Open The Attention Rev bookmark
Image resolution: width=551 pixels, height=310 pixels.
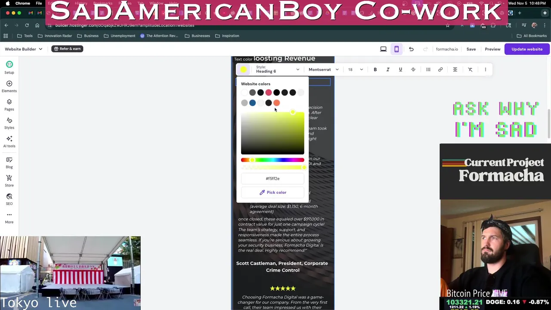(159, 36)
